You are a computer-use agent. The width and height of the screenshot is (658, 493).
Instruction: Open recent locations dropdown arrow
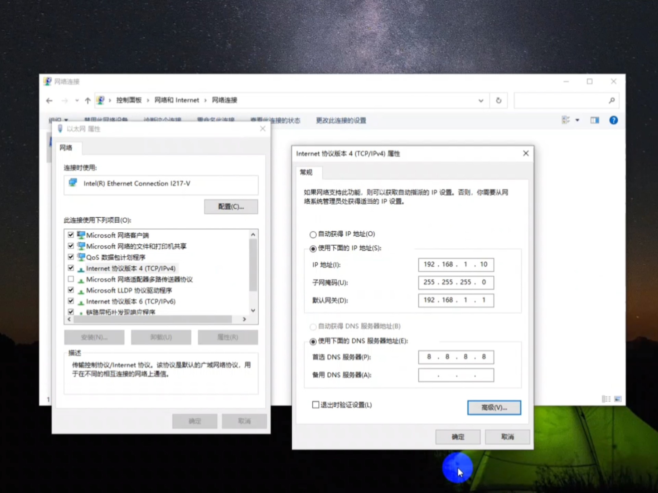(x=77, y=100)
